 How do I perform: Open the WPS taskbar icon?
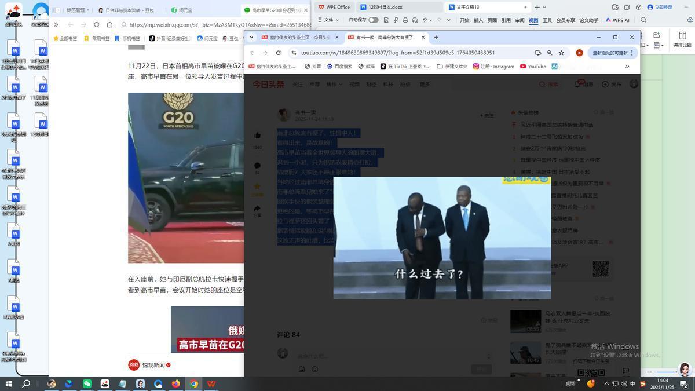211,383
